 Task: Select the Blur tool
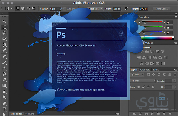tap(4, 91)
